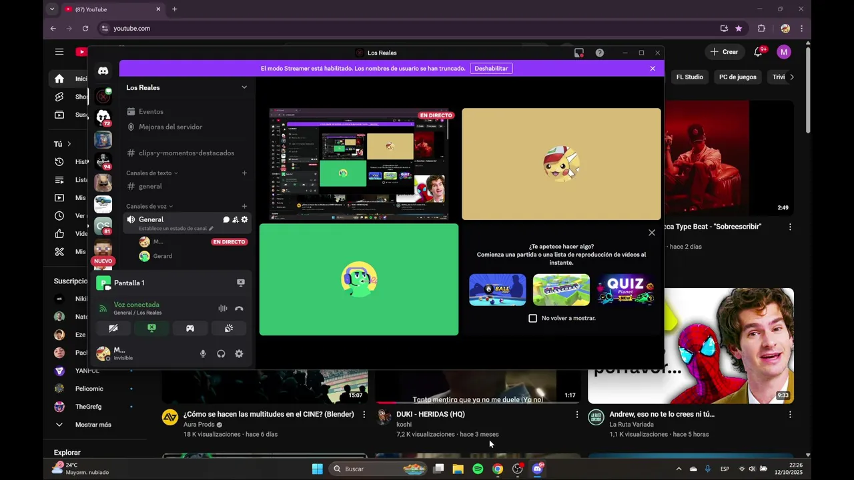Open Quiz Planet activity thumbnail
854x480 pixels.
click(625, 290)
